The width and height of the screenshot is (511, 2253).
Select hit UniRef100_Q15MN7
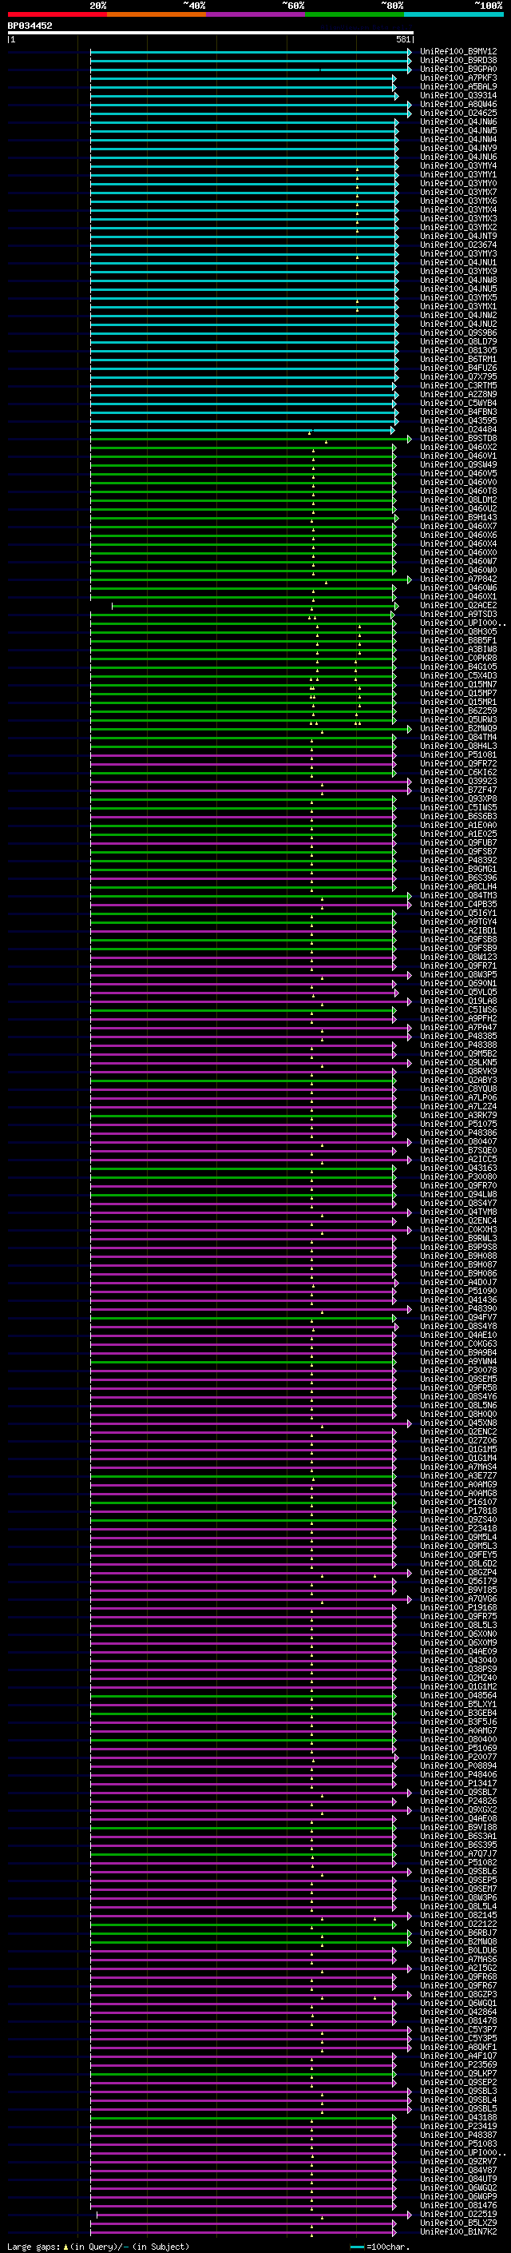pyautogui.click(x=458, y=684)
